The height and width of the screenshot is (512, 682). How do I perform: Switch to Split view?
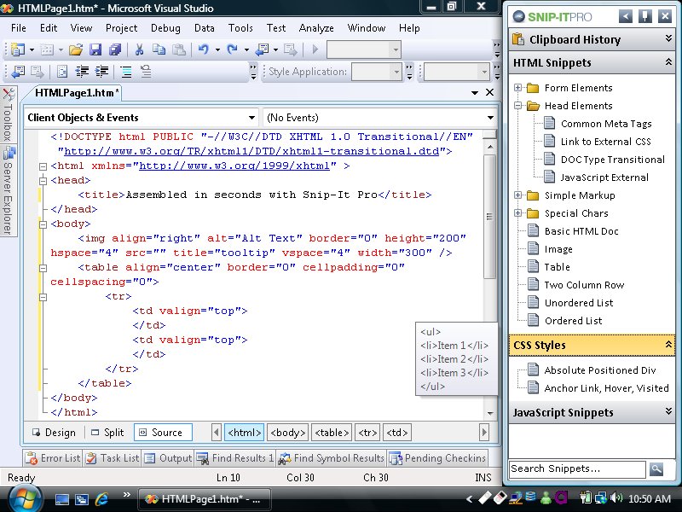(107, 433)
